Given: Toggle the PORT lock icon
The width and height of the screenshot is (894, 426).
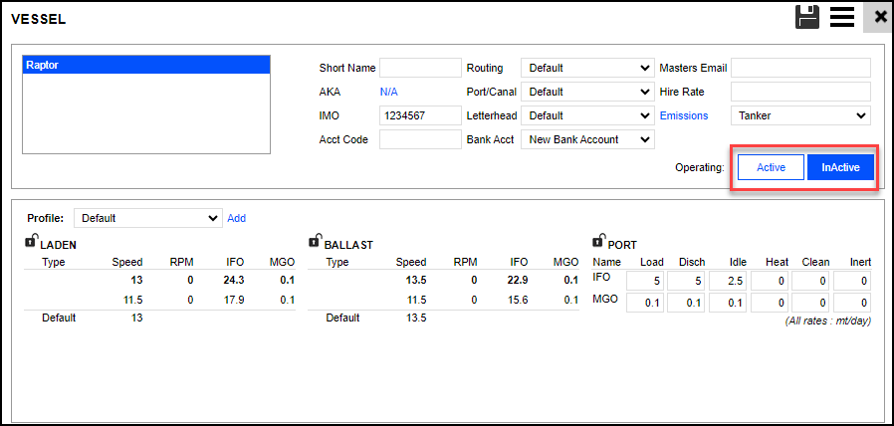Looking at the screenshot, I should tap(598, 241).
